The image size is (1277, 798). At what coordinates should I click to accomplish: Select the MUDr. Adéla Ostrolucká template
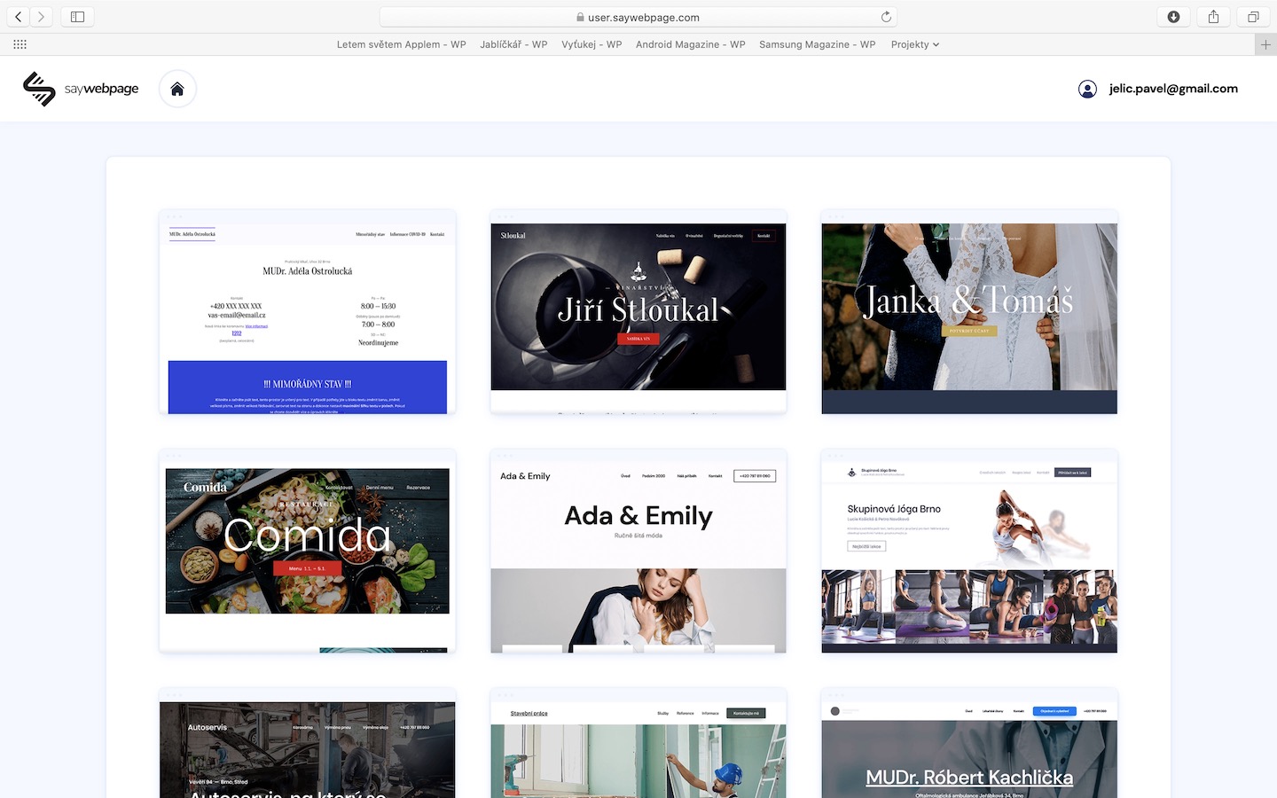tap(308, 312)
